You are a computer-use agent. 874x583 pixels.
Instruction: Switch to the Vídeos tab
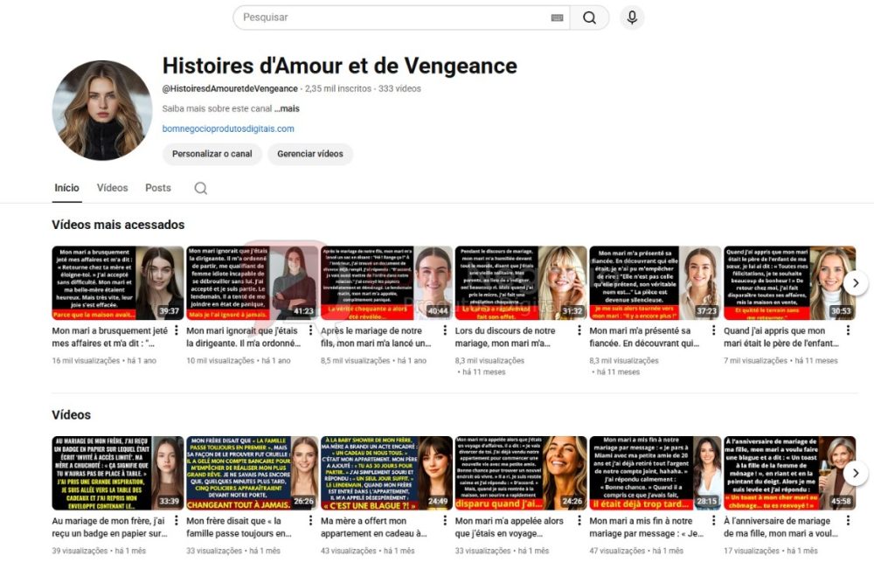point(113,187)
